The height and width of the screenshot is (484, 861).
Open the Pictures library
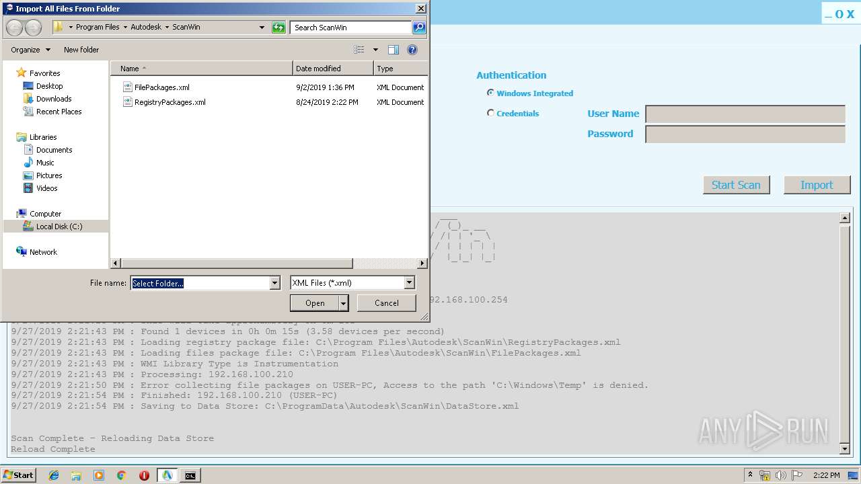[x=49, y=175]
